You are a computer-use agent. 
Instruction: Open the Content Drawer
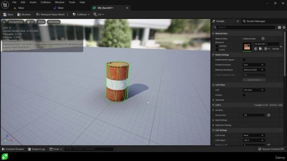pos(13,149)
